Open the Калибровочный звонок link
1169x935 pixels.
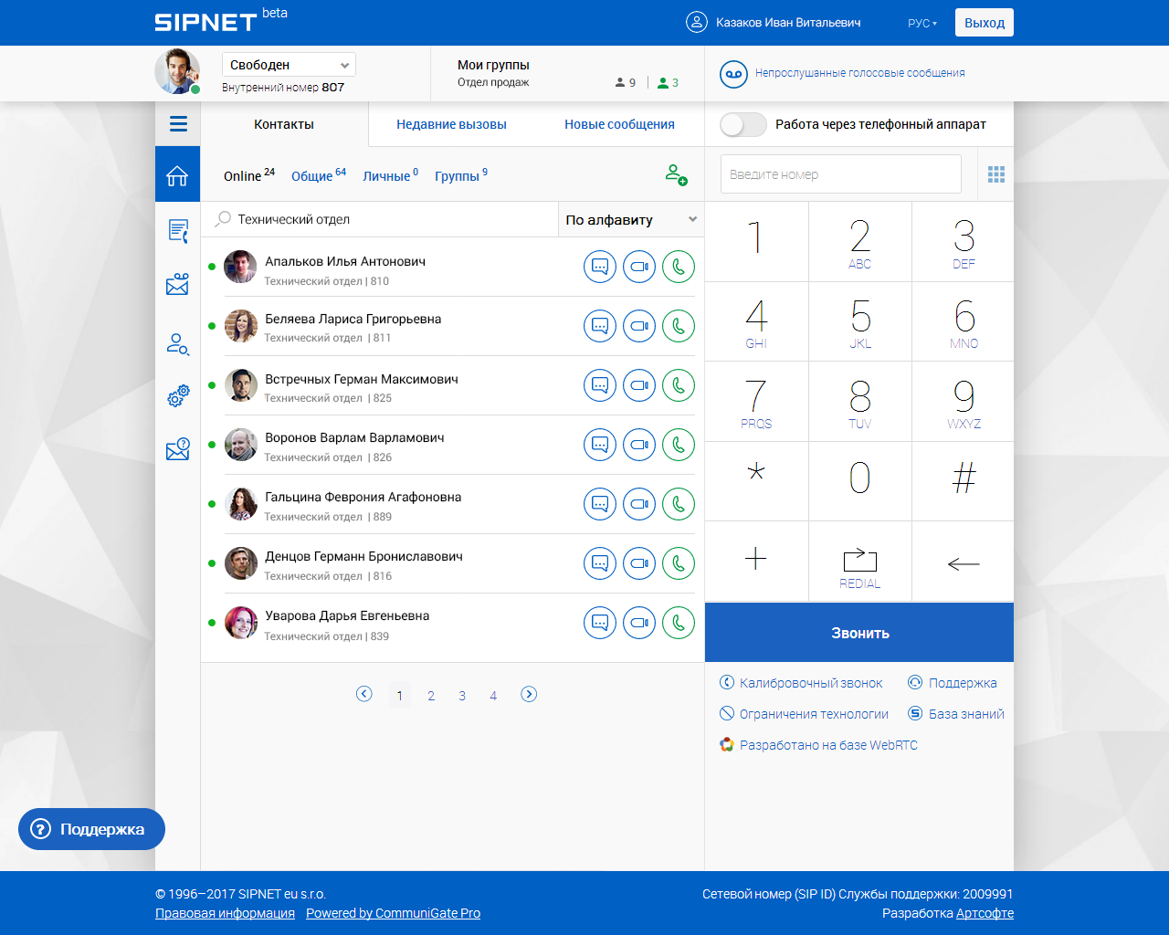pos(810,683)
